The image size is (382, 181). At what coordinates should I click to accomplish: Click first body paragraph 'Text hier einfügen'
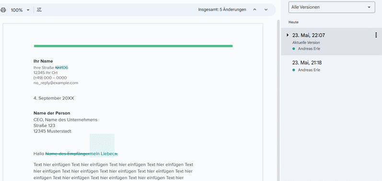click(113, 171)
